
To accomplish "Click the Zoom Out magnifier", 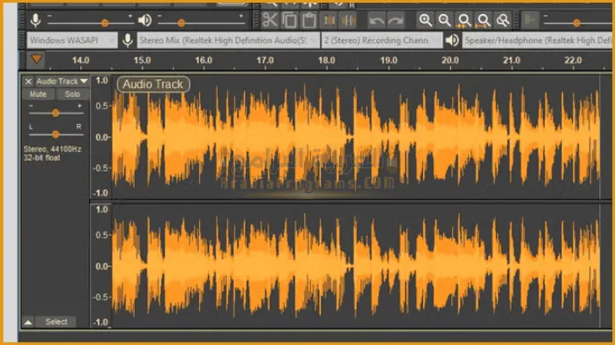I will click(444, 20).
